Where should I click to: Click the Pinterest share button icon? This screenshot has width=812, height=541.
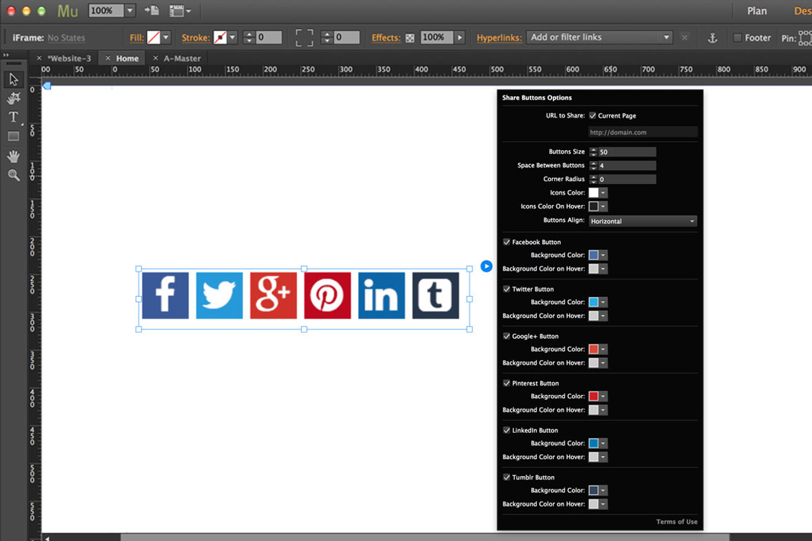328,296
